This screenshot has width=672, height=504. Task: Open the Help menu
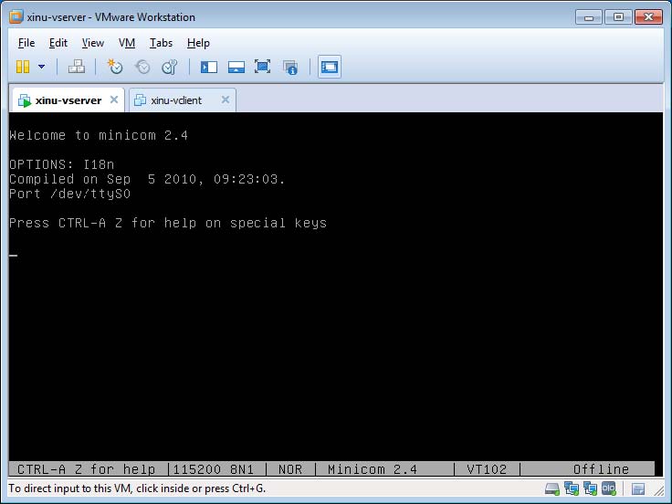point(198,43)
